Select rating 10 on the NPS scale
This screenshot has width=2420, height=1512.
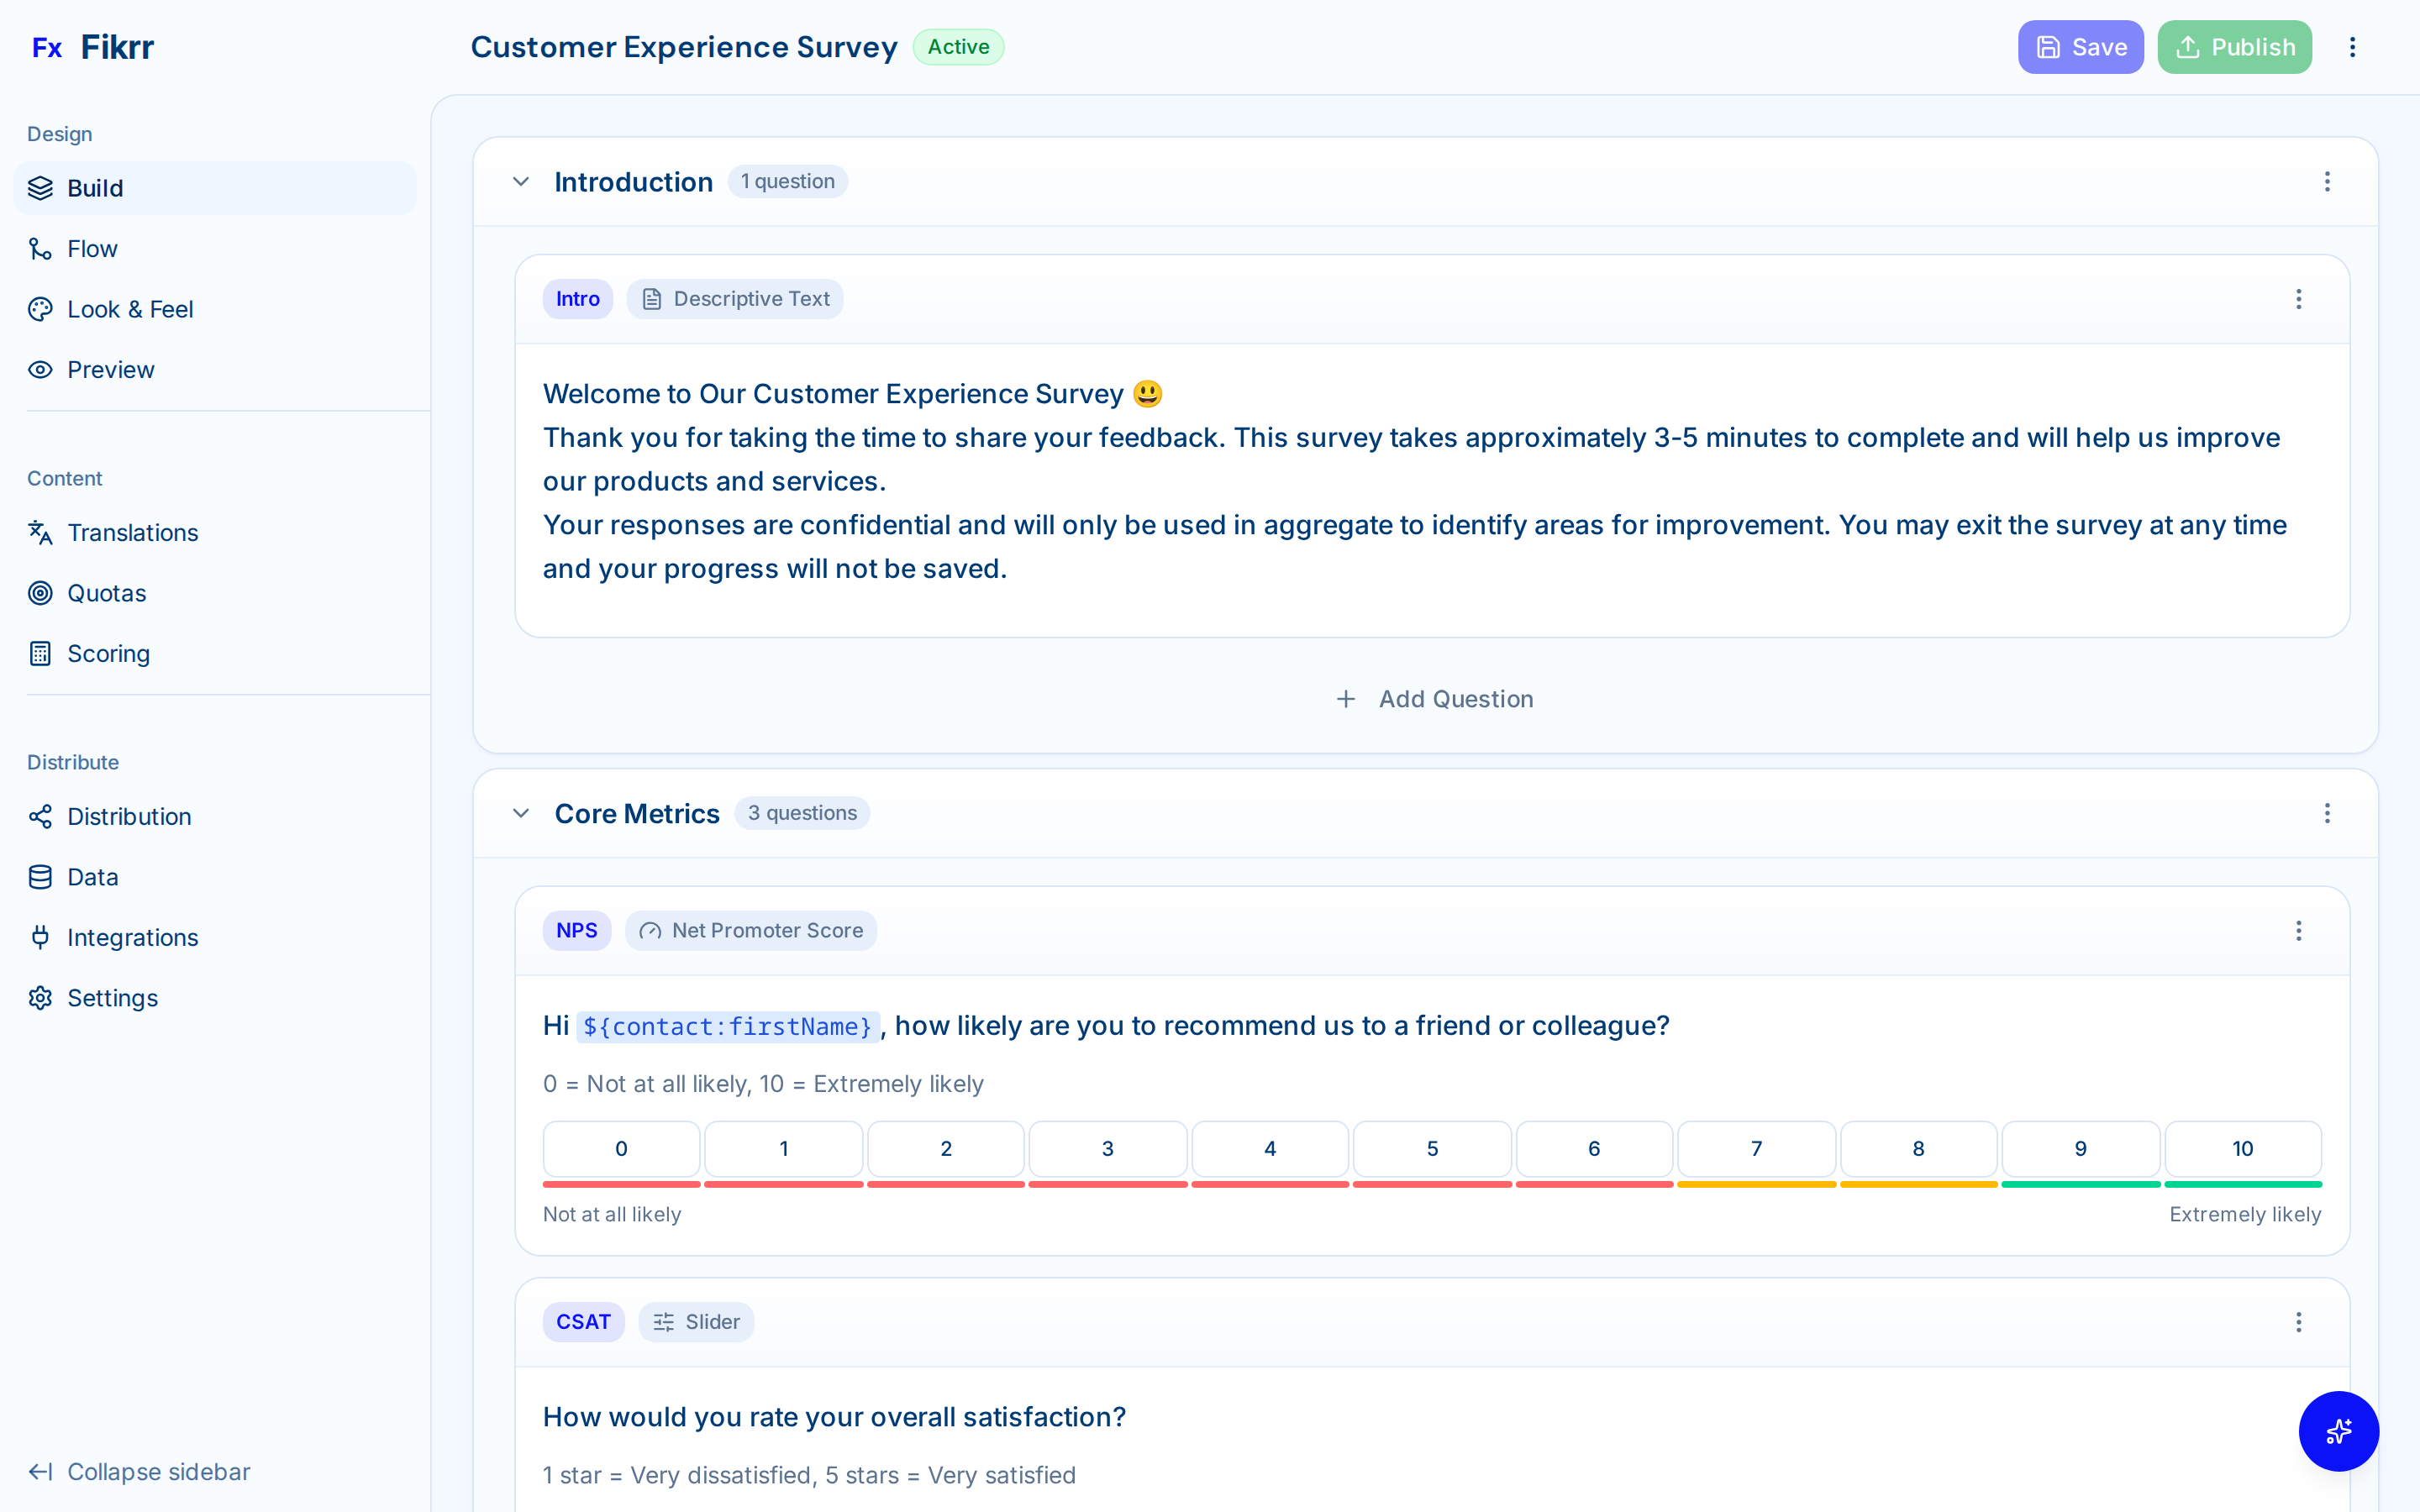click(x=2242, y=1149)
